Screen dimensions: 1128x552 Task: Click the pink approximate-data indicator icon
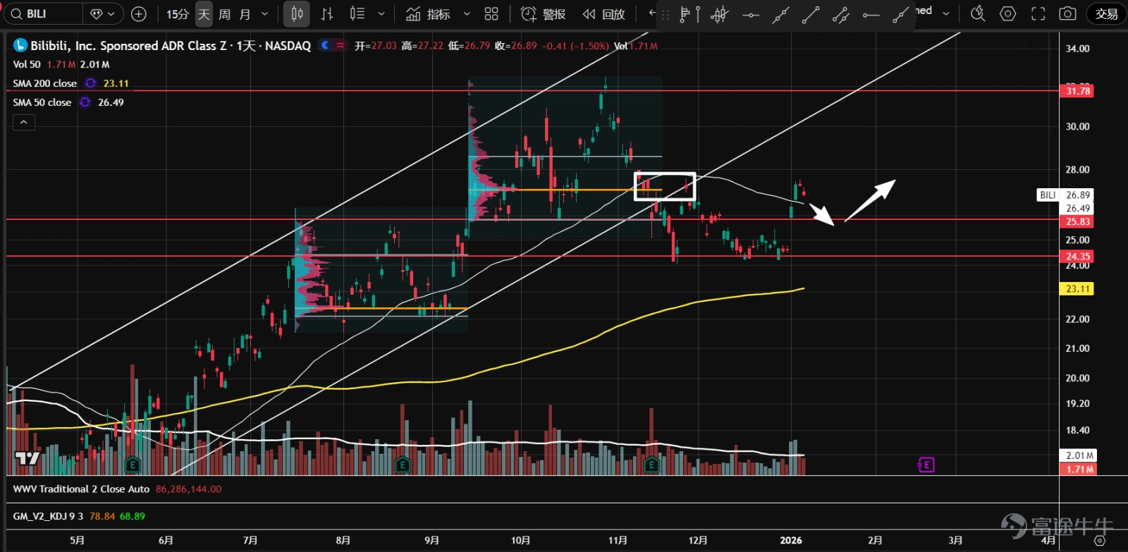[x=340, y=45]
